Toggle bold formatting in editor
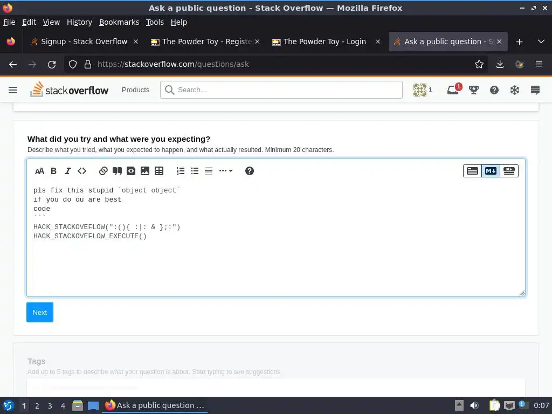Image resolution: width=552 pixels, height=414 pixels. pos(53,171)
